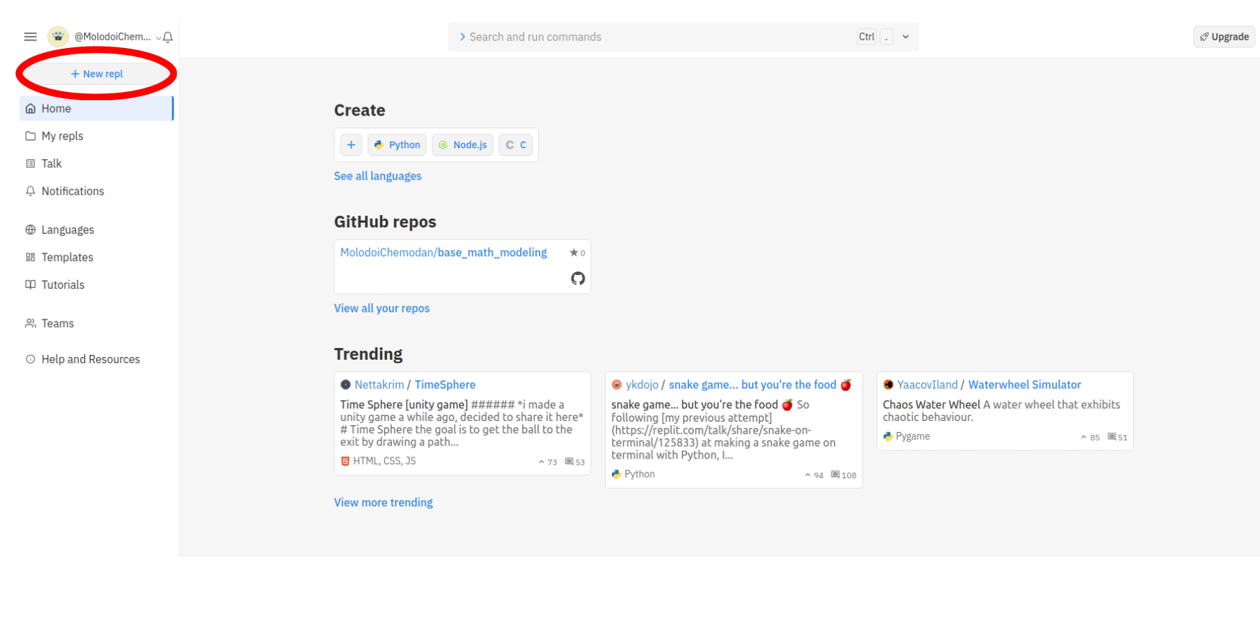
Task: Follow See all languages link
Action: pyautogui.click(x=378, y=176)
